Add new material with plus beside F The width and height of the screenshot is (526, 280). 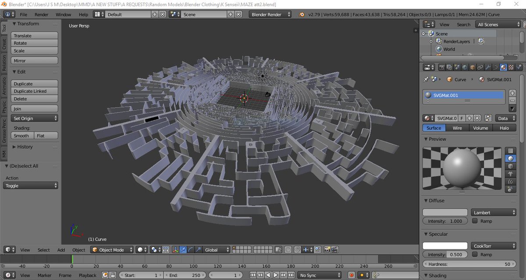coord(469,118)
